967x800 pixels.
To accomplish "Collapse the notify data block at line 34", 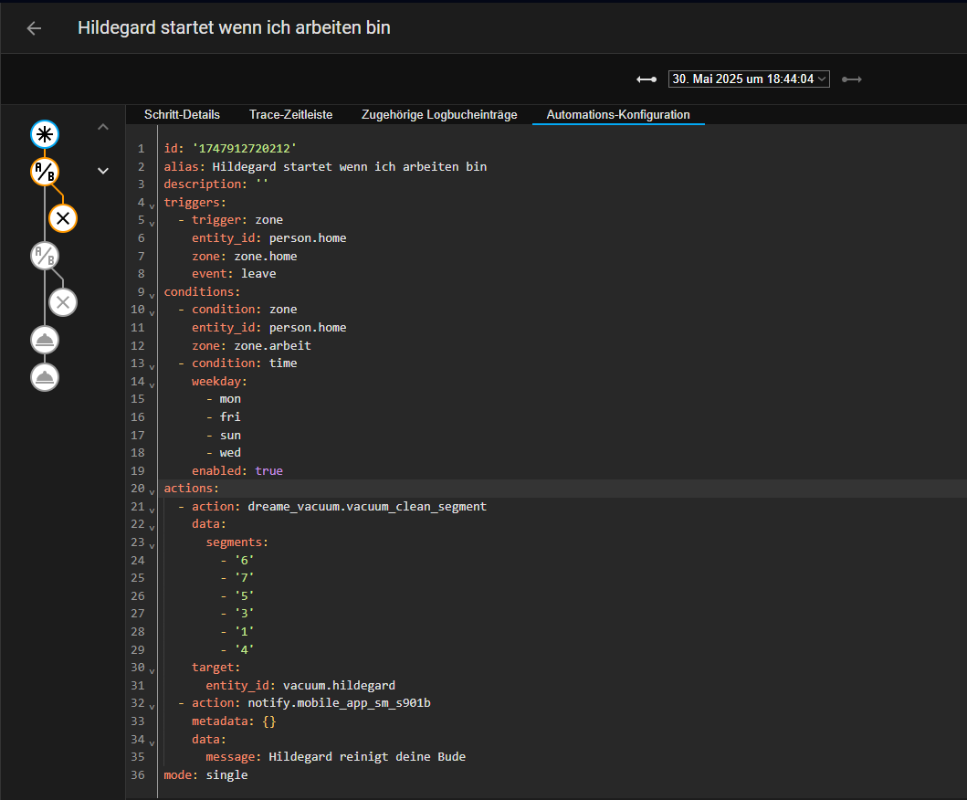I will [x=152, y=742].
